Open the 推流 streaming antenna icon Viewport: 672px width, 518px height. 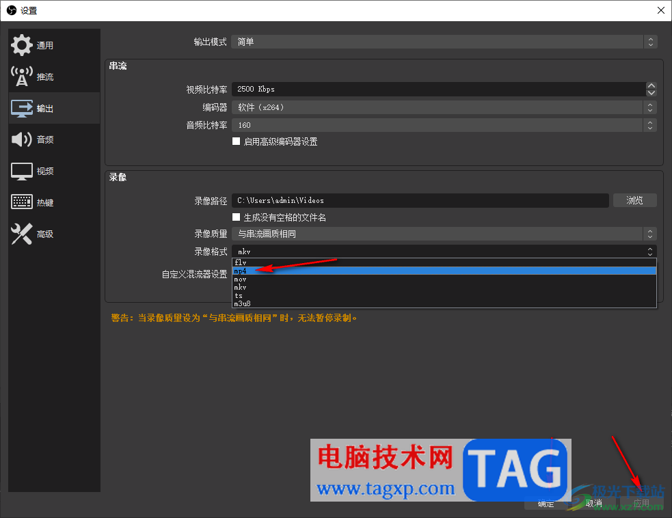pos(21,77)
